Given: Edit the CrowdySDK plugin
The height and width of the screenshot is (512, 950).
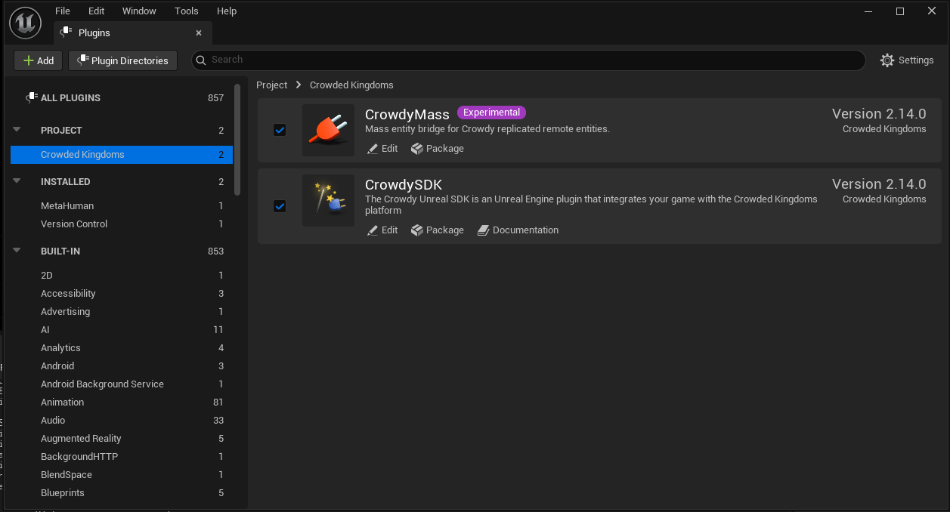Looking at the screenshot, I should coord(382,230).
